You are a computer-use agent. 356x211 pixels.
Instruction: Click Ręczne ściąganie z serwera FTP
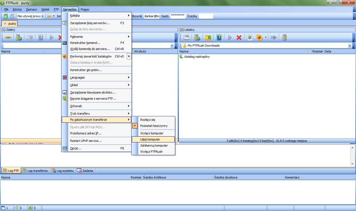coord(97,99)
